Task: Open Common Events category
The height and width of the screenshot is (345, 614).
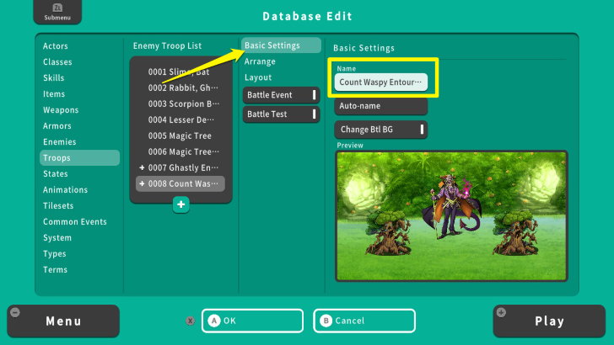Action: coord(75,222)
